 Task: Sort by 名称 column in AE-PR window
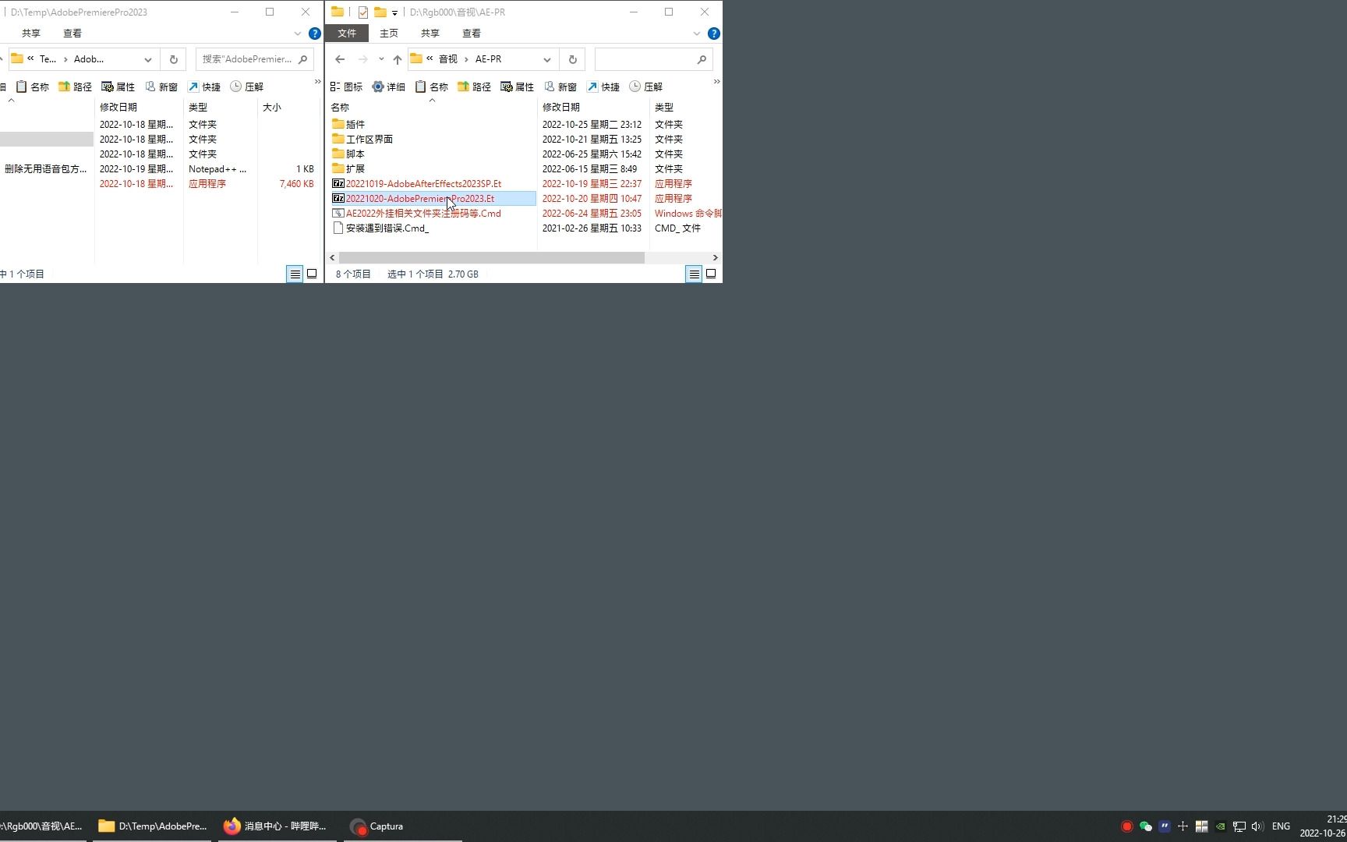pyautogui.click(x=432, y=107)
